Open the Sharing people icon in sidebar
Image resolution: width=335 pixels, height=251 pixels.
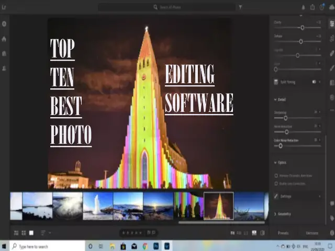(4, 68)
